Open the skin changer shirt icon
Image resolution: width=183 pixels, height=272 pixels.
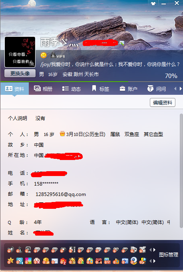pyautogui.click(x=153, y=4)
